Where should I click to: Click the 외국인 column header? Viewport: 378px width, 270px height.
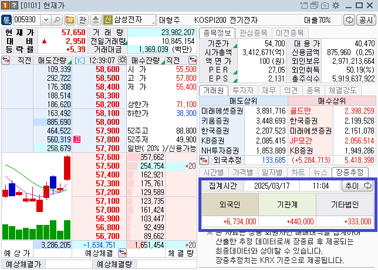(x=230, y=204)
